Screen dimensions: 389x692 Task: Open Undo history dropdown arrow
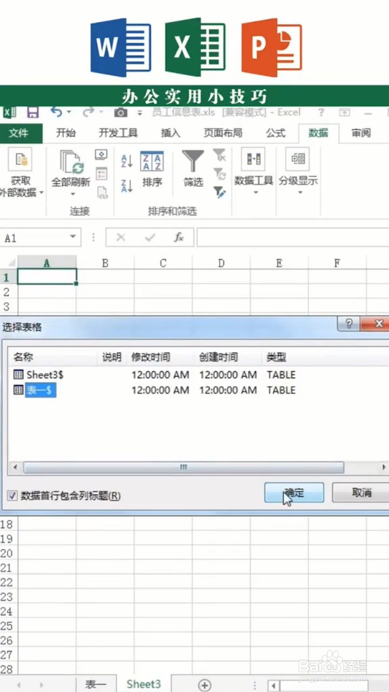69,112
